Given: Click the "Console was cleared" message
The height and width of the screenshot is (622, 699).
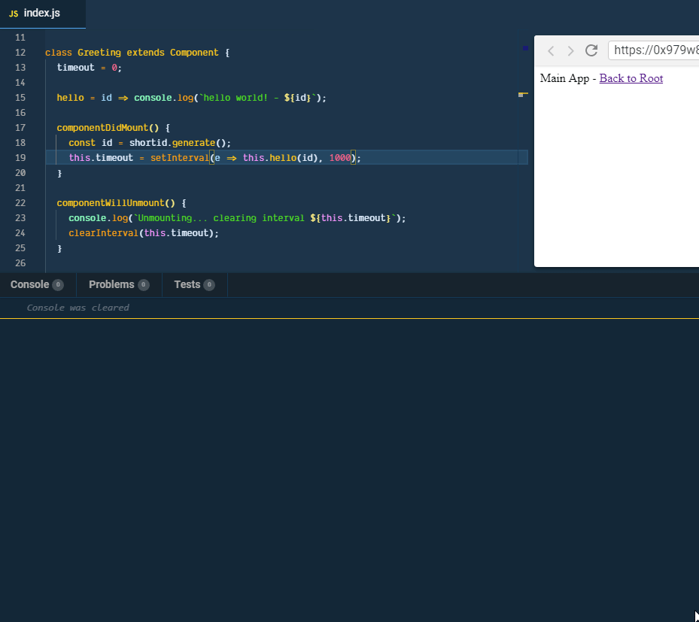Looking at the screenshot, I should tap(77, 308).
